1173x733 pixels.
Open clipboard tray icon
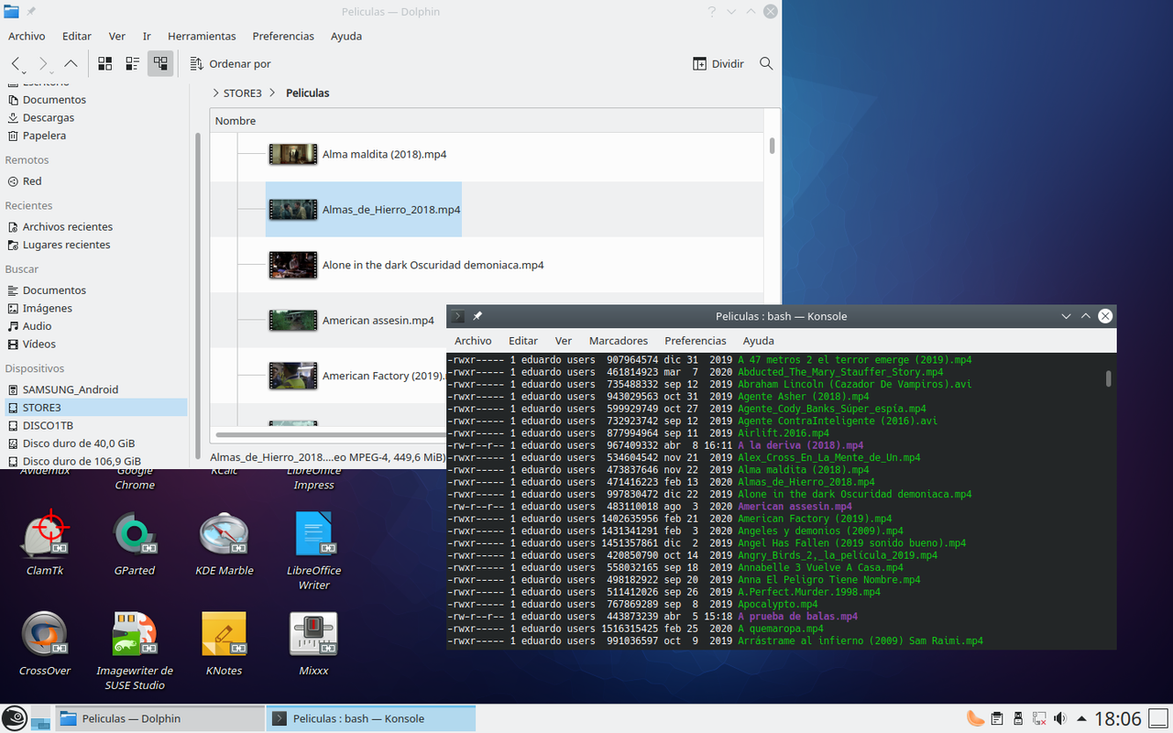(996, 718)
